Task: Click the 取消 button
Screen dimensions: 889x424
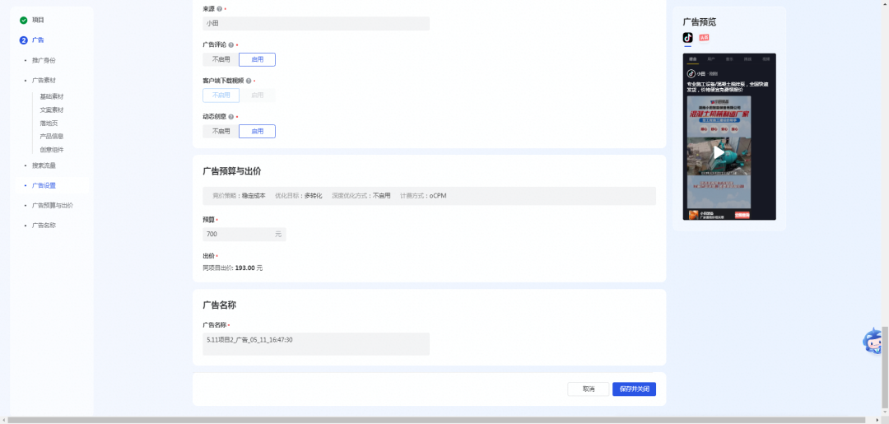Action: click(x=589, y=389)
